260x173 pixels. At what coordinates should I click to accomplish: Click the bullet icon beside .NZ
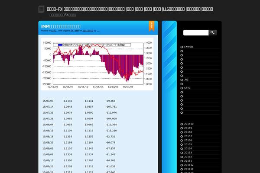coord(182,80)
